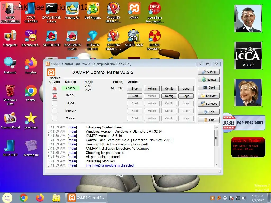Click the smiley Start button
Image resolution: width=271 pixels, height=203 pixels.
(7, 198)
